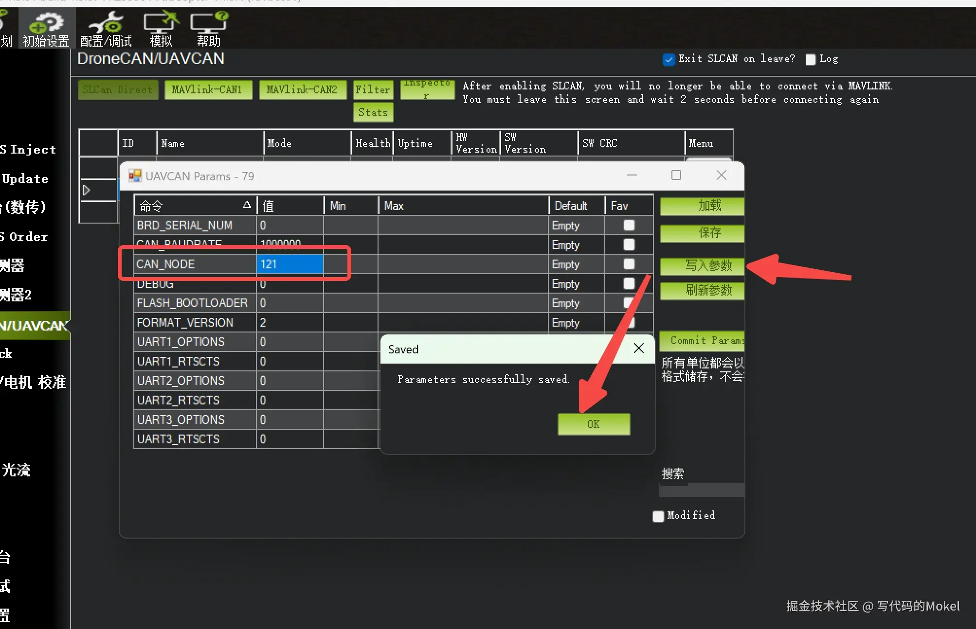
Task: Enable the Log checkbox
Action: [811, 59]
